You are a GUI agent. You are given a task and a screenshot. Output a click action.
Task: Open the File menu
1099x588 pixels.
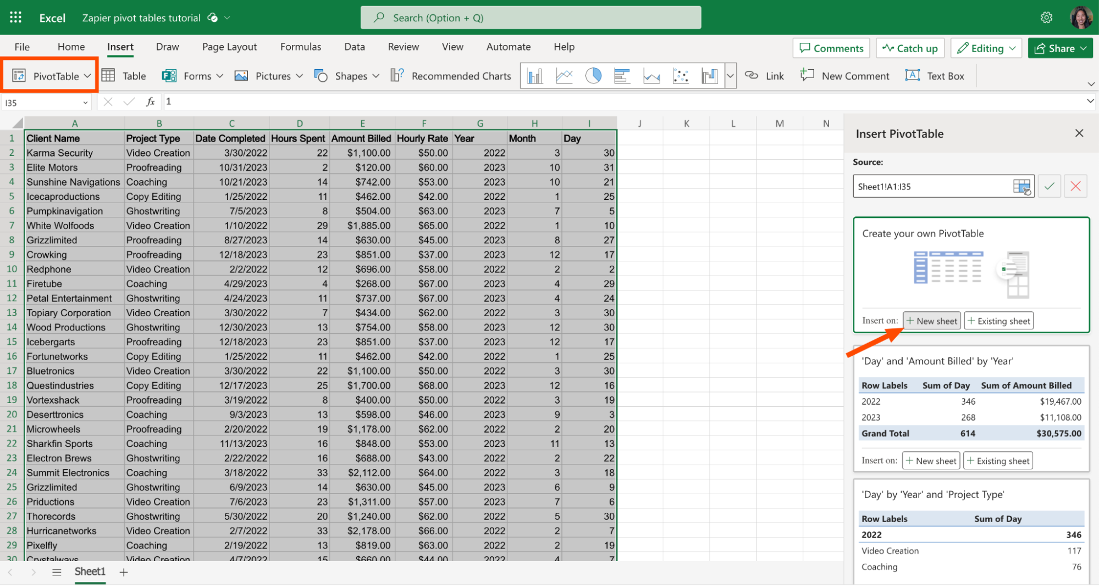click(22, 47)
